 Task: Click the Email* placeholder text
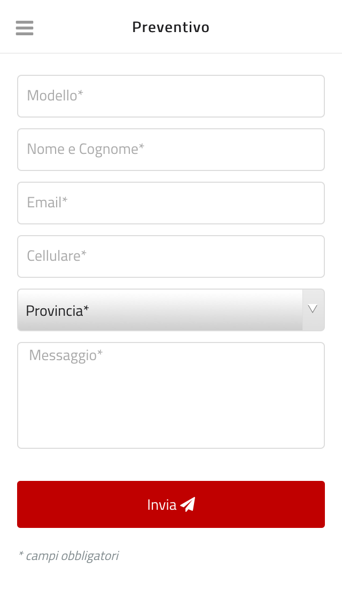(47, 203)
